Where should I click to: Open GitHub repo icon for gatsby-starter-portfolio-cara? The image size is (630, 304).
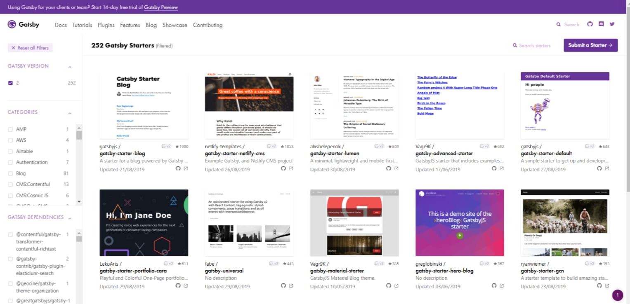coord(178,285)
